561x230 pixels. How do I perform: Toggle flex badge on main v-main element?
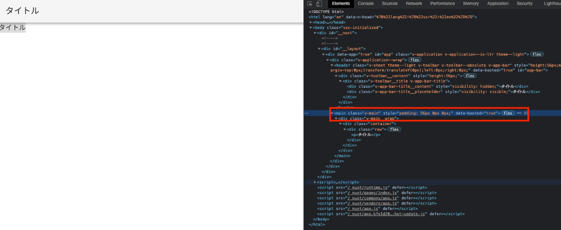[508, 113]
